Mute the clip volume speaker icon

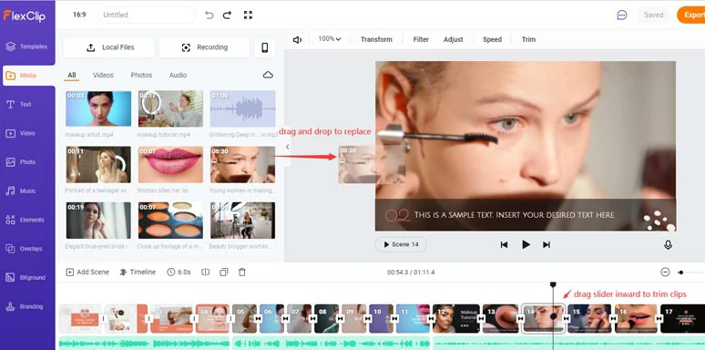tap(297, 39)
